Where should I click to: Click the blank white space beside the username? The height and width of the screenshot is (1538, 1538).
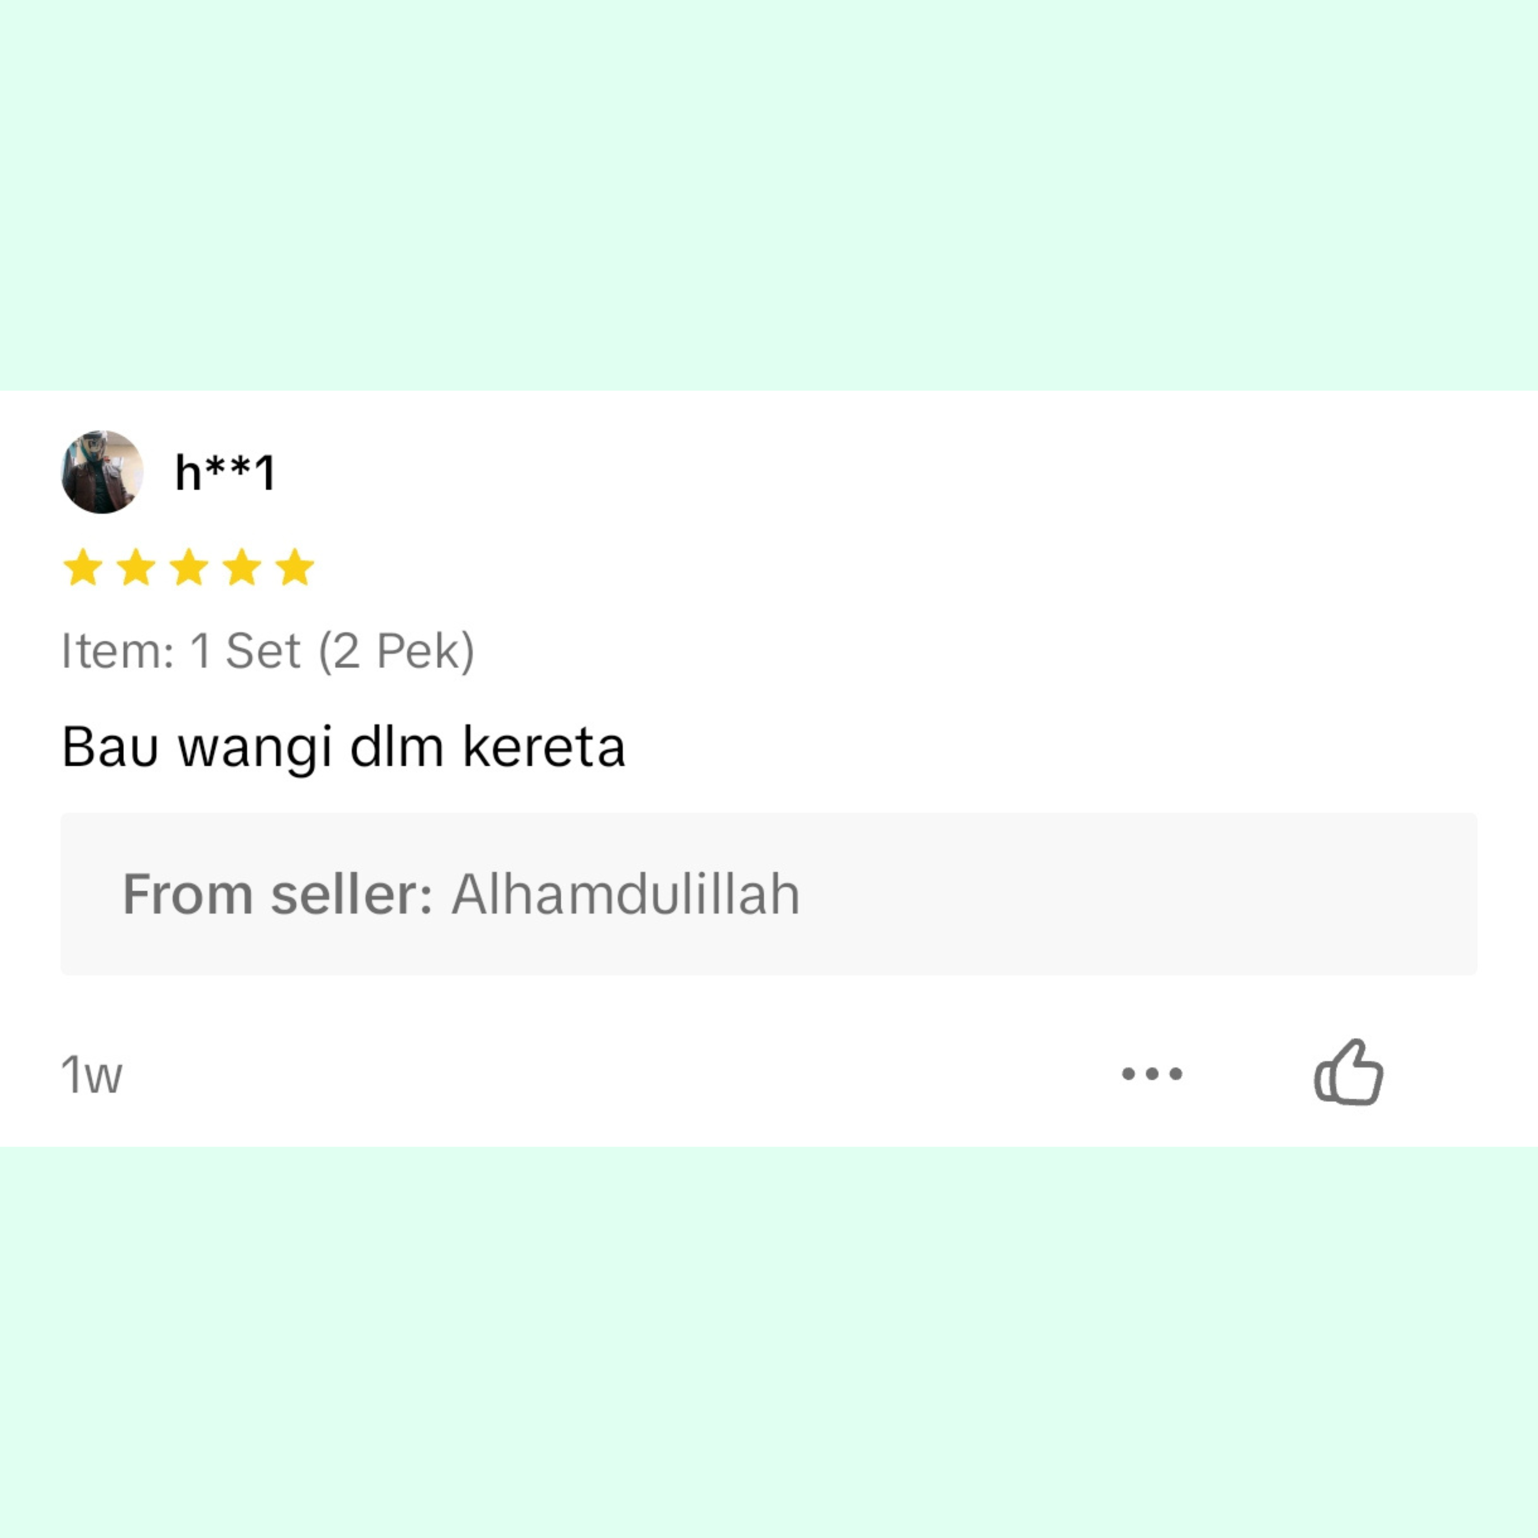click(876, 472)
